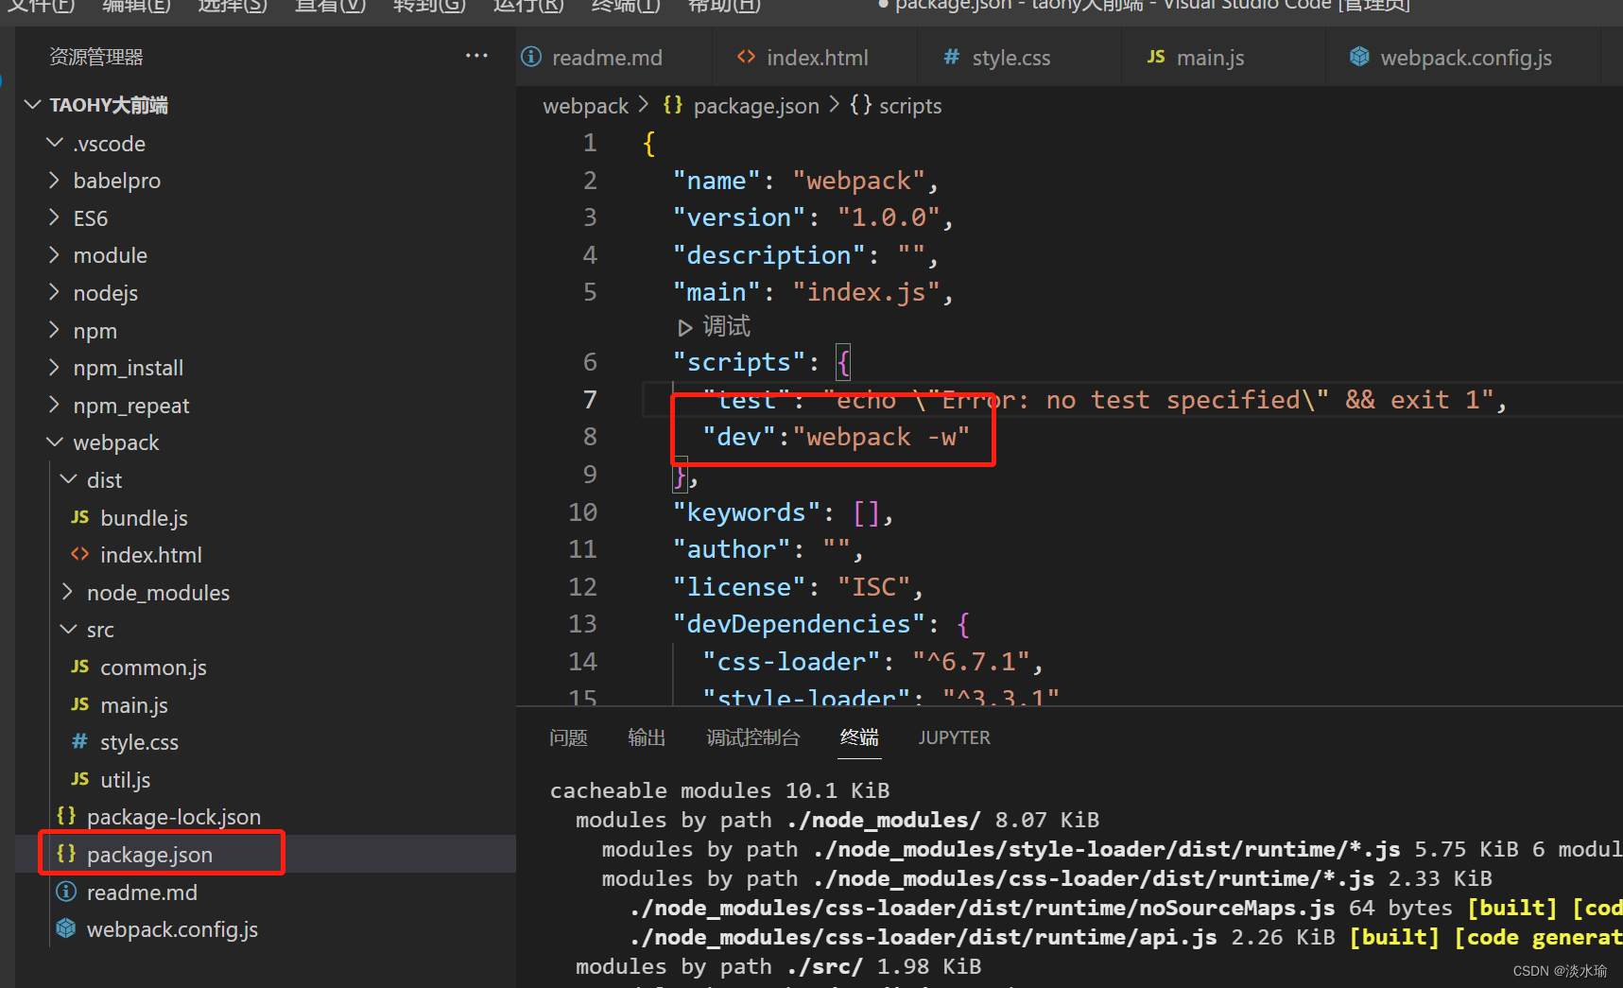Collapse the TAOHY大前端 root folder
The width and height of the screenshot is (1623, 988).
tap(33, 104)
